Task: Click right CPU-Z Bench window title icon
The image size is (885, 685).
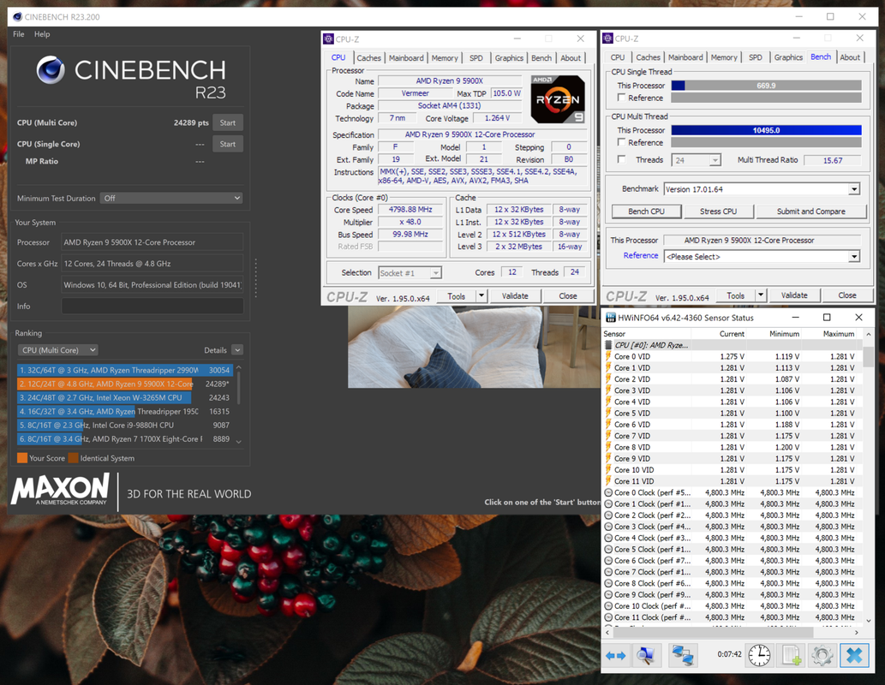Action: point(608,39)
